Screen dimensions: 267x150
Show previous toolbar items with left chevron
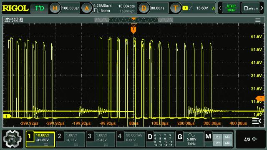click(220, 8)
